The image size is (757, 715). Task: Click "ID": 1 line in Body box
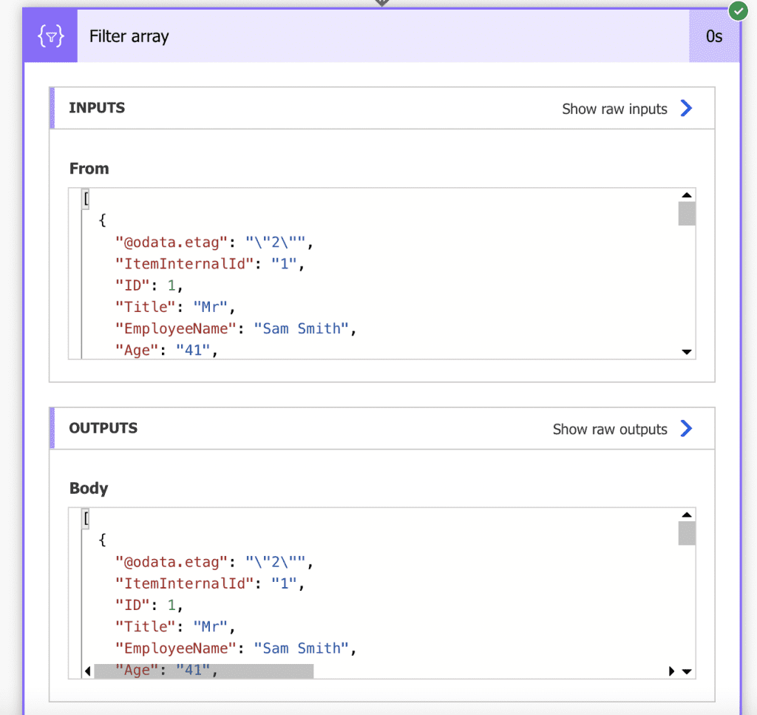point(149,605)
